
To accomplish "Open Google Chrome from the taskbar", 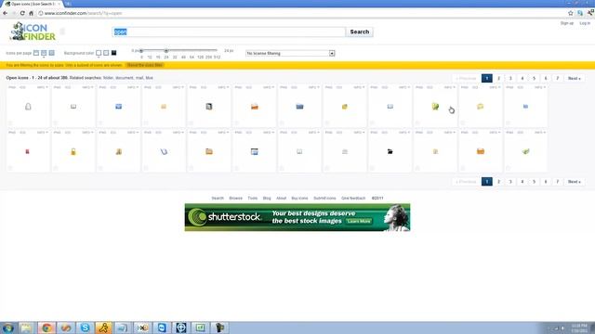I will tap(46, 328).
